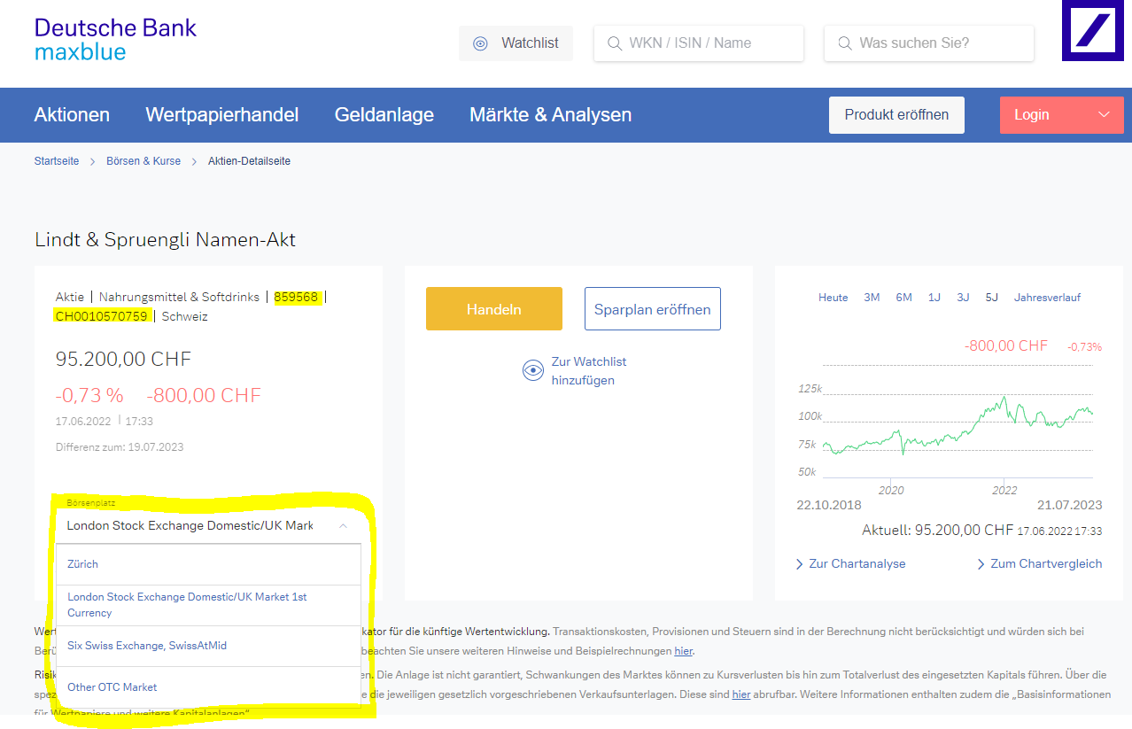Pick Other OTC Market option
Image resolution: width=1132 pixels, height=729 pixels.
pyautogui.click(x=112, y=687)
